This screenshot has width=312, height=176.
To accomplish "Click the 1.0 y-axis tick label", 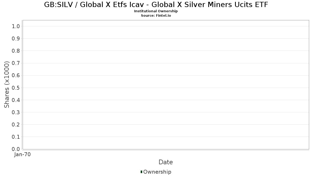I will (x=16, y=26).
